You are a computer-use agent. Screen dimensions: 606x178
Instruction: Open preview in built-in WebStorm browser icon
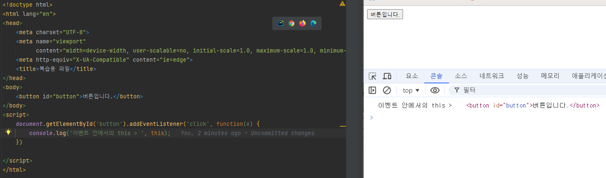[281, 23]
